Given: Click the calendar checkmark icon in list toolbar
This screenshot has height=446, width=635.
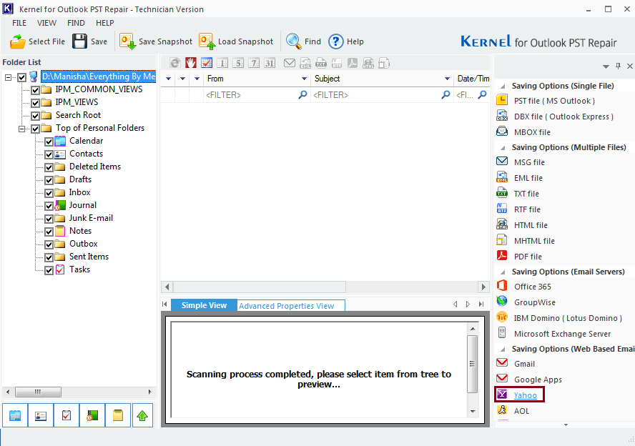Looking at the screenshot, I should click(207, 63).
